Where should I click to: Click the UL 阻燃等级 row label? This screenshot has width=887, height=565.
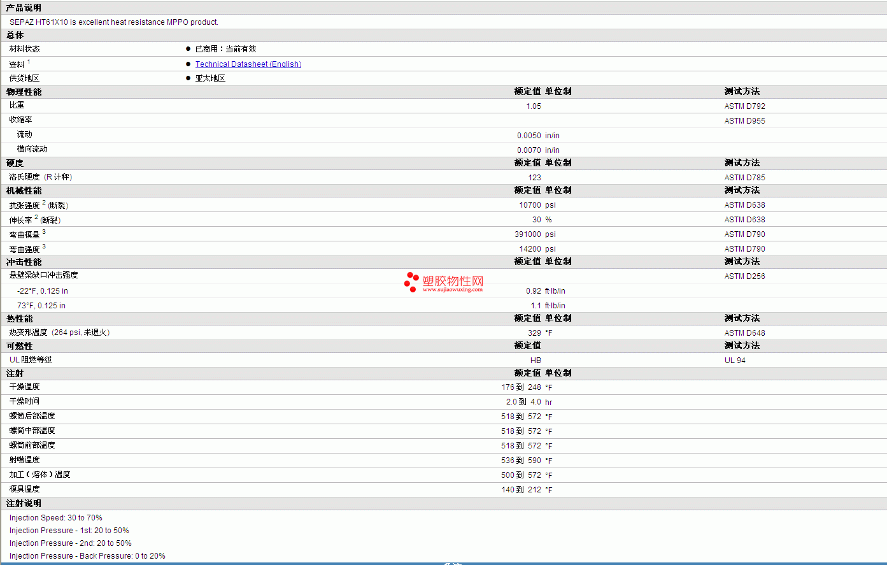click(x=31, y=360)
